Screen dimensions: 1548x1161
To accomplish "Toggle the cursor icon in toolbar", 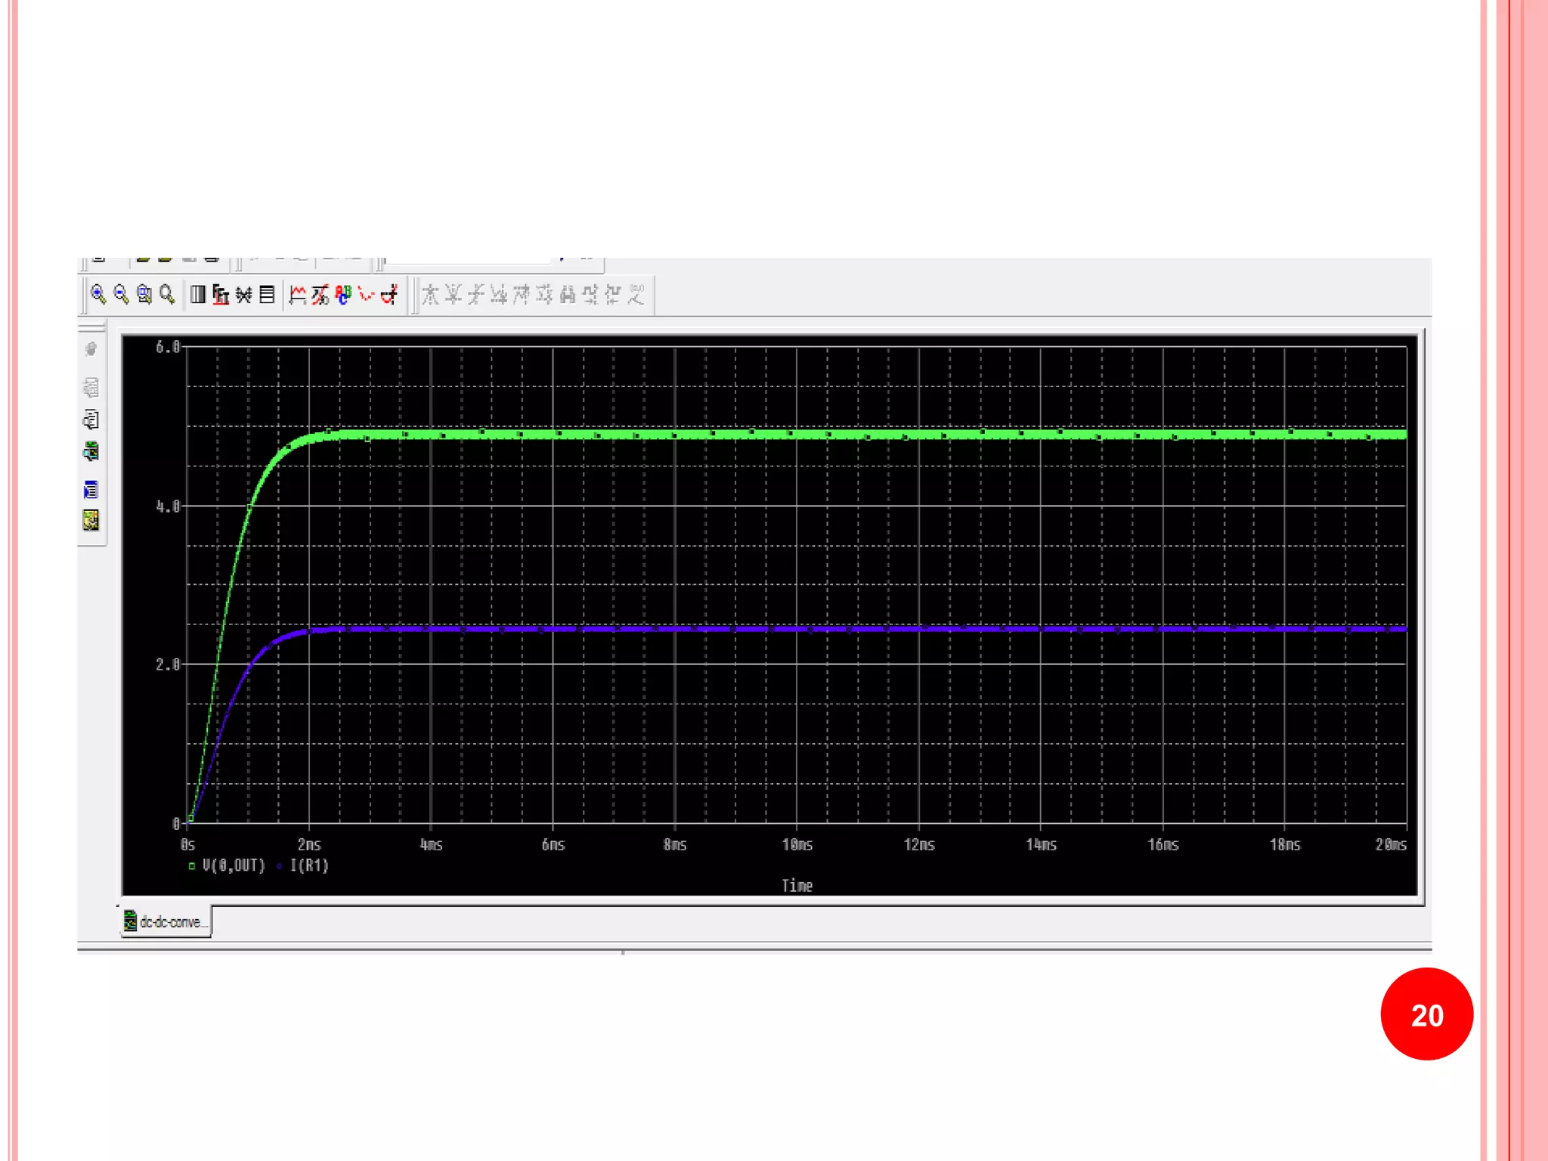I will point(389,294).
